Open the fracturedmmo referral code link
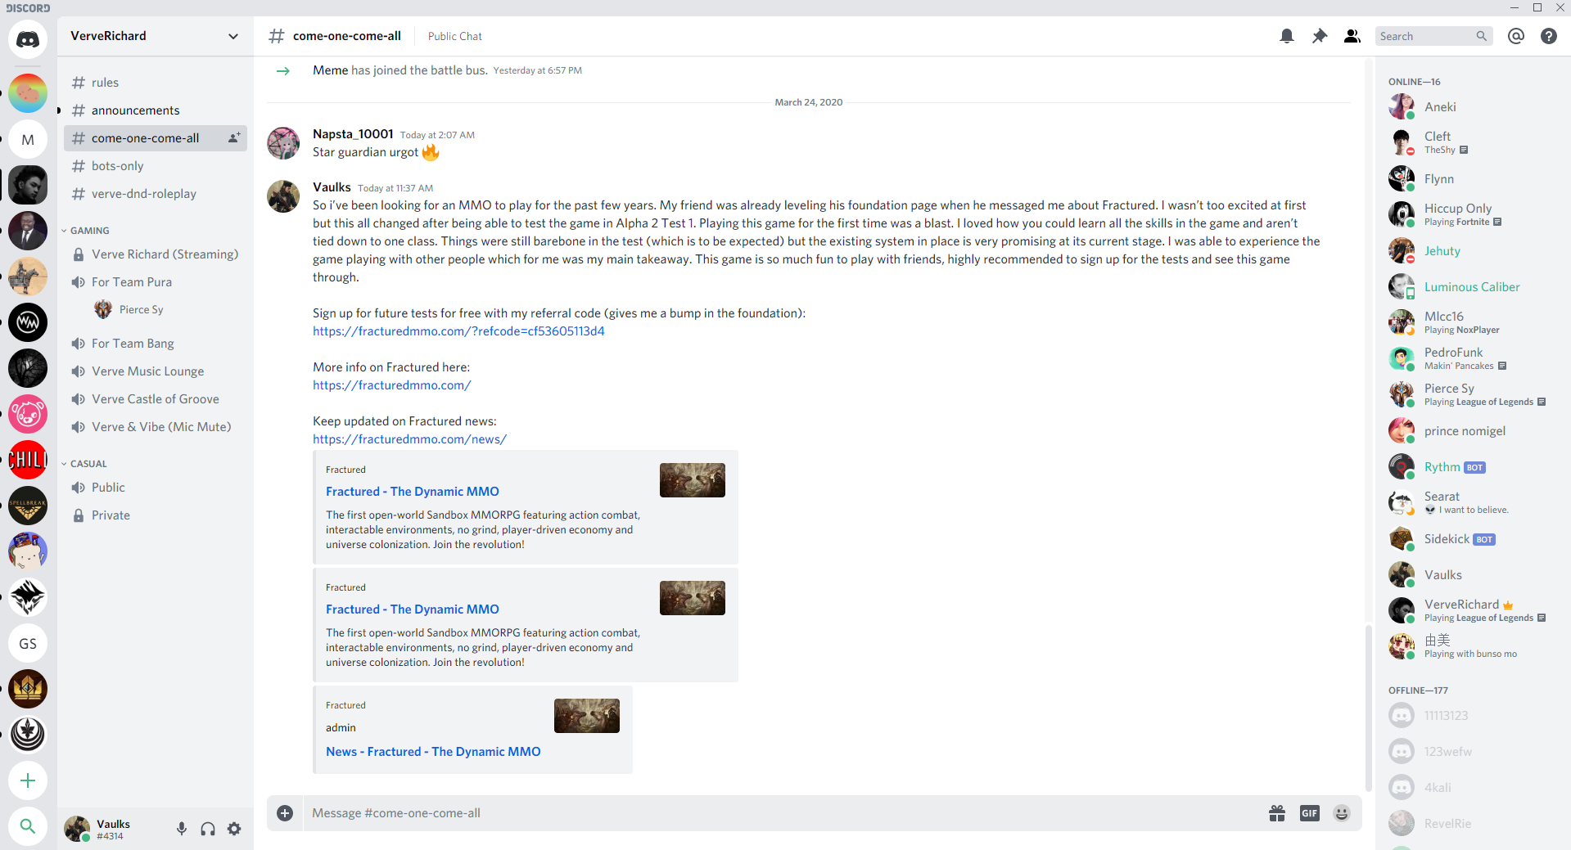 (458, 331)
